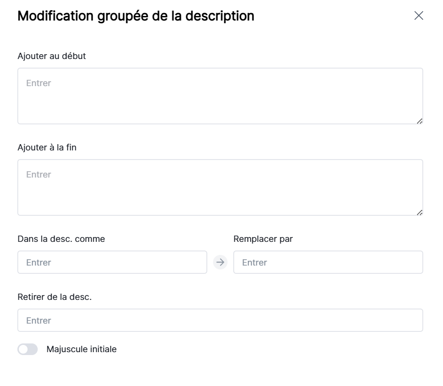This screenshot has height=386, width=443.
Task: Click the Retirer de la desc. label
Action: point(55,297)
